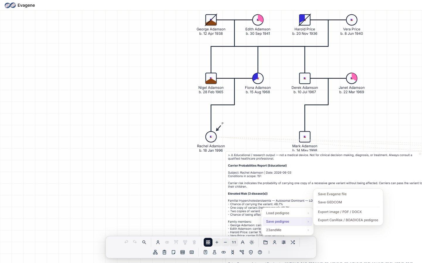This screenshot has width=422, height=263.
Task: Click the 'b. 12 Apr 1938' birth date
Action: tap(211, 34)
